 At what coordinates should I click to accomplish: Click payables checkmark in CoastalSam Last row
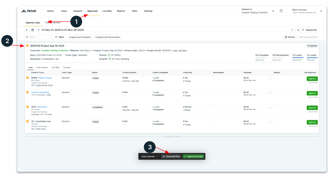[x=269, y=122]
